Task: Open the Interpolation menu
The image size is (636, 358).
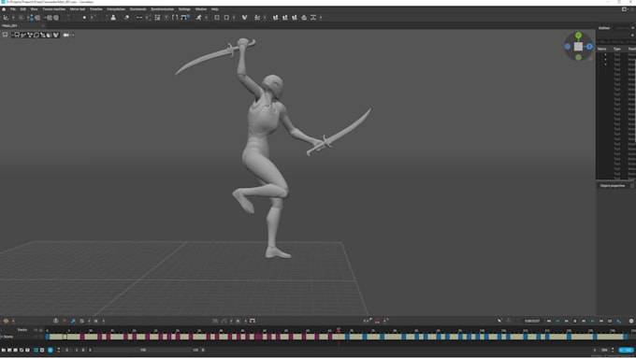Action: (x=116, y=9)
